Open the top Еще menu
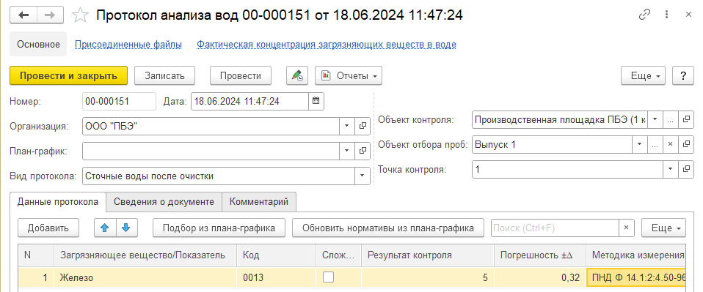Viewport: 703px width, 292px height. coord(643,75)
